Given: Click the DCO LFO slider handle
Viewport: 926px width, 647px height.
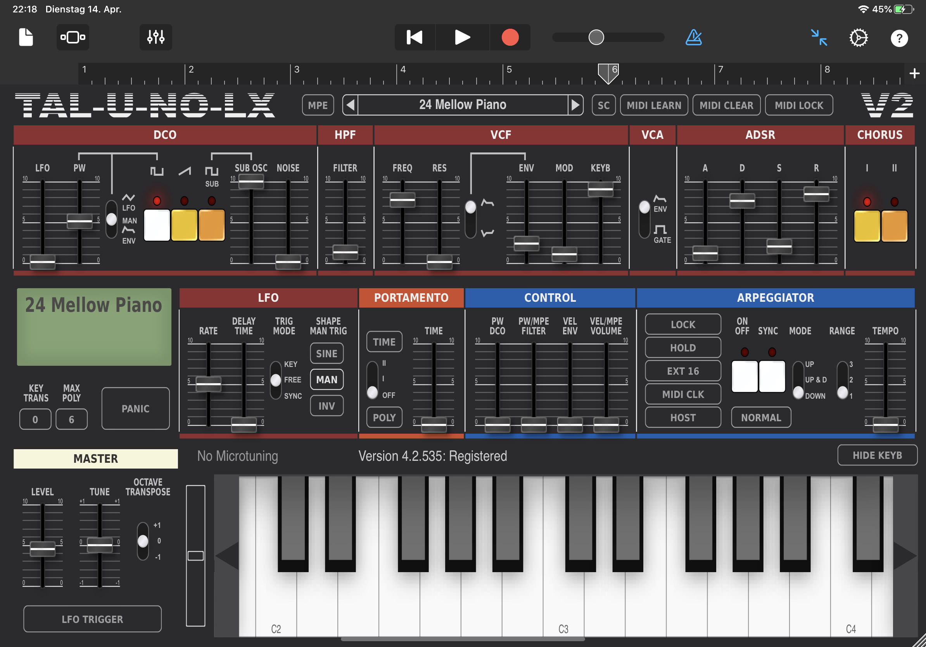Looking at the screenshot, I should (42, 262).
